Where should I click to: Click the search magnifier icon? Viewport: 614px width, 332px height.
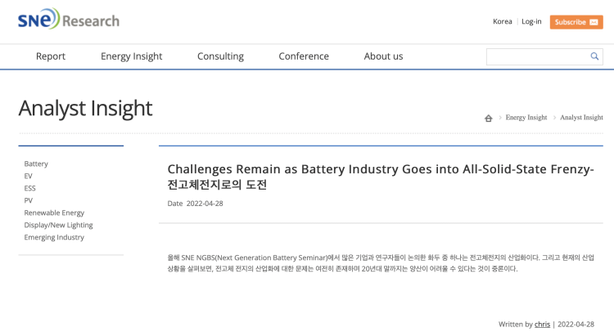[594, 56]
